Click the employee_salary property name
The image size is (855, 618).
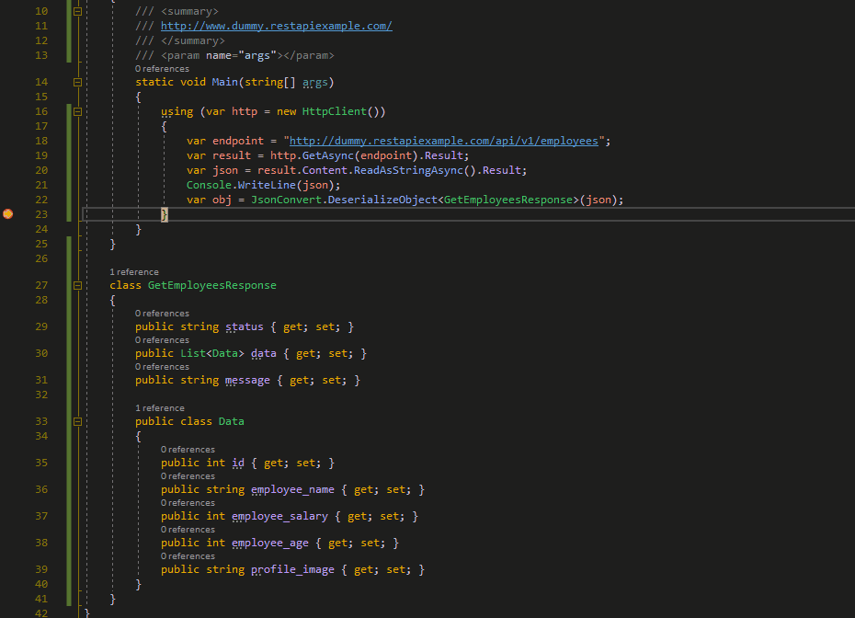point(279,516)
